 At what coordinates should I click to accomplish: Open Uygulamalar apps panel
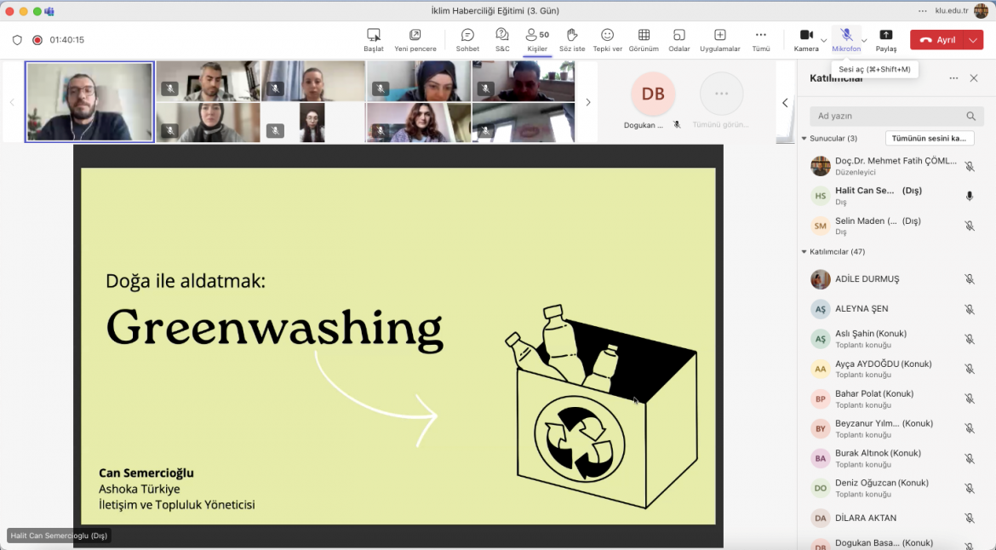point(719,39)
